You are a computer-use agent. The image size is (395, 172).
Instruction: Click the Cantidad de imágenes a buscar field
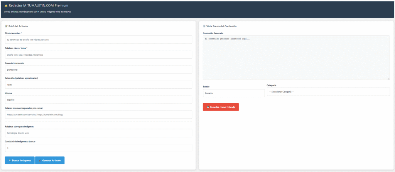pos(98,148)
